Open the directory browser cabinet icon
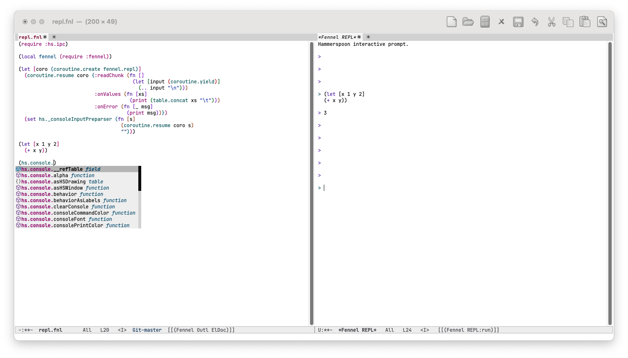628x358 pixels. point(485,22)
